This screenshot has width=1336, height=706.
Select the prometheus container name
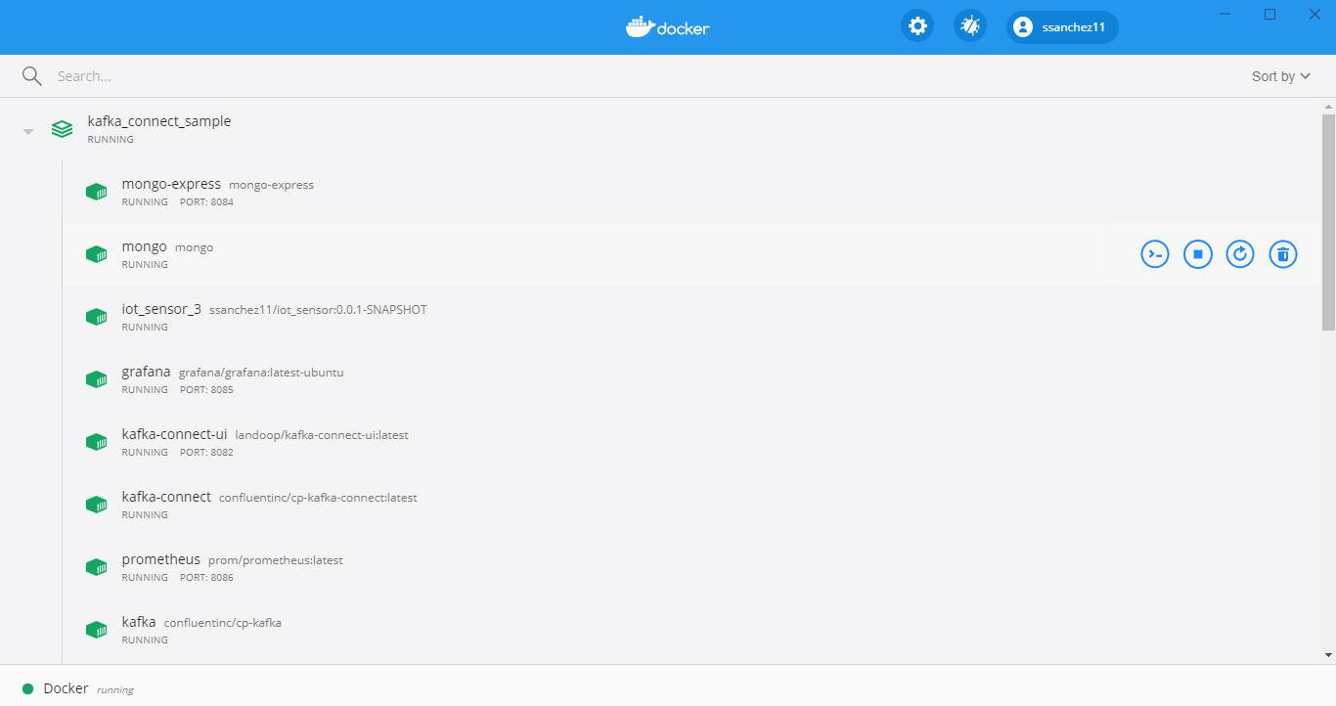click(160, 559)
